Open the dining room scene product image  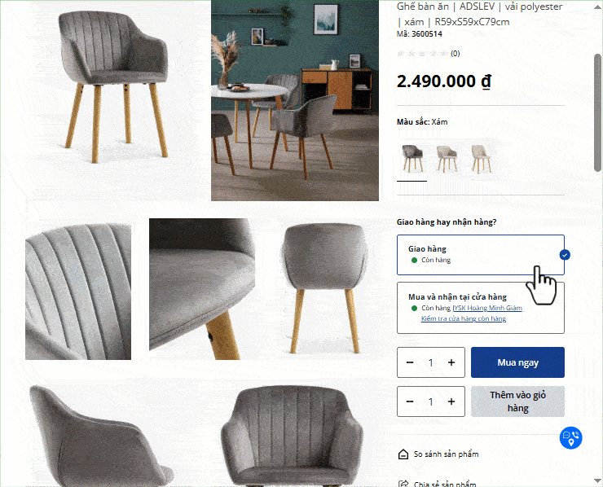[x=295, y=100]
